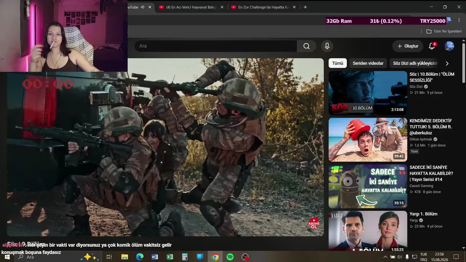Visit the Orkun Işıtmak channel name
Screen dimensions: 466x262
421,139
